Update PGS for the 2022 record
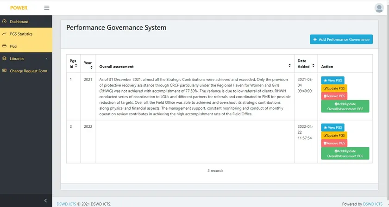Viewport: 389px width, 207px height. (334, 135)
